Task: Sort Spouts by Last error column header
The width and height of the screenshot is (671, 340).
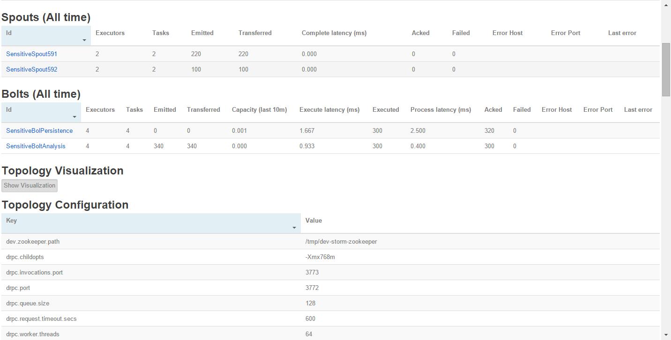Action: [x=622, y=33]
